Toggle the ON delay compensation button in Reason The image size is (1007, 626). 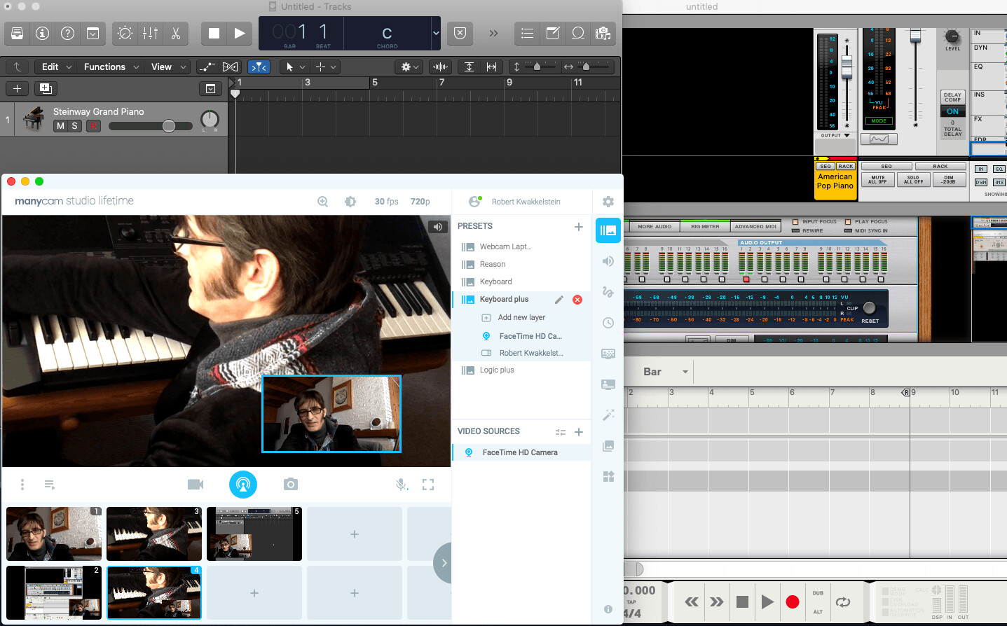pos(952,111)
